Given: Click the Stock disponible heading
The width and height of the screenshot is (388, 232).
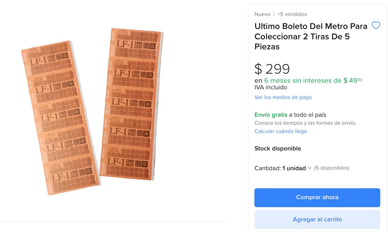Looking at the screenshot, I should (x=278, y=148).
